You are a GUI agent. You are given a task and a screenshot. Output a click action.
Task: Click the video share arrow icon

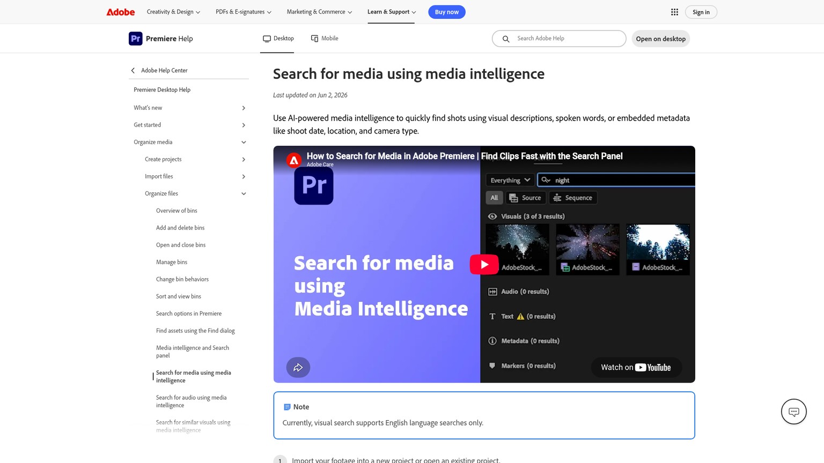(x=298, y=368)
